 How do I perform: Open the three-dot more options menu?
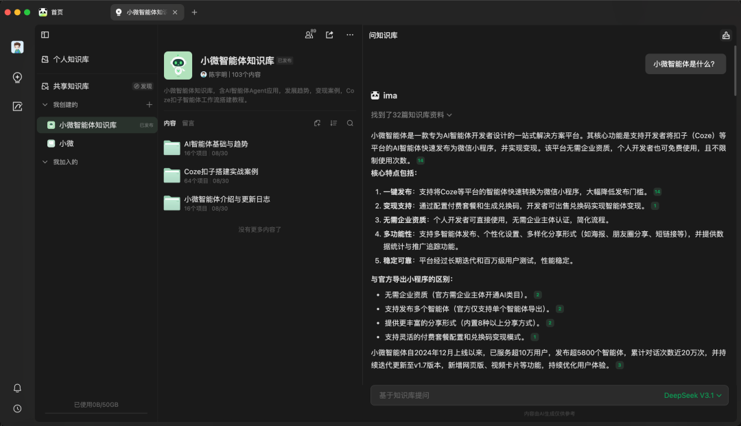click(350, 35)
